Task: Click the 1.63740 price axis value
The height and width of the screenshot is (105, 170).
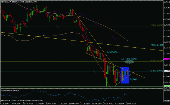Action: pos(167,48)
